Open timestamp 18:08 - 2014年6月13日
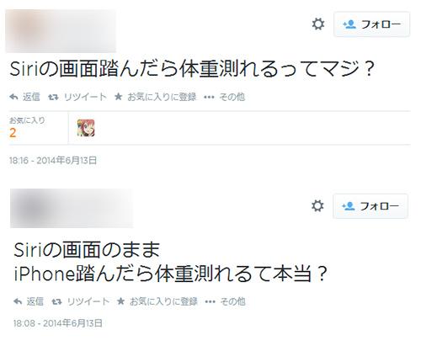The image size is (421, 351). (x=57, y=323)
